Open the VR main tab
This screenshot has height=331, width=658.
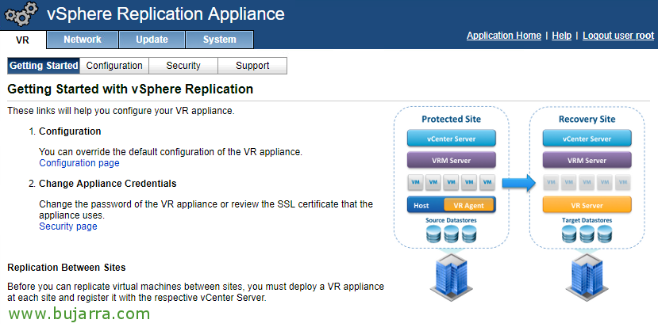point(23,40)
